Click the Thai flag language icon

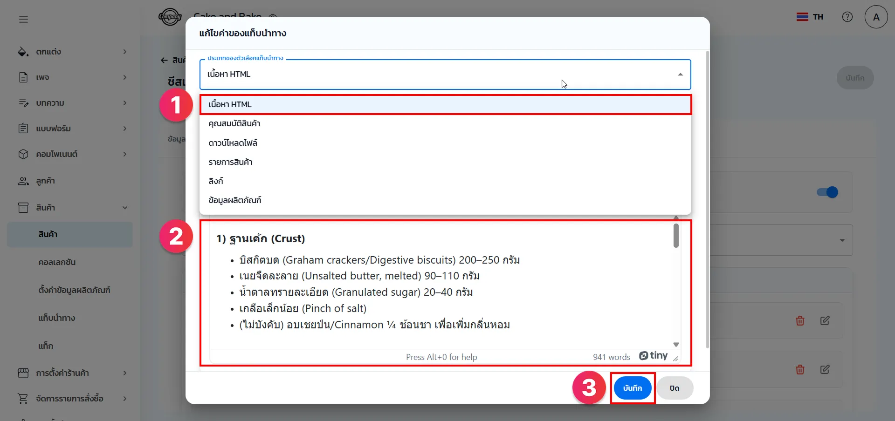[x=802, y=17]
